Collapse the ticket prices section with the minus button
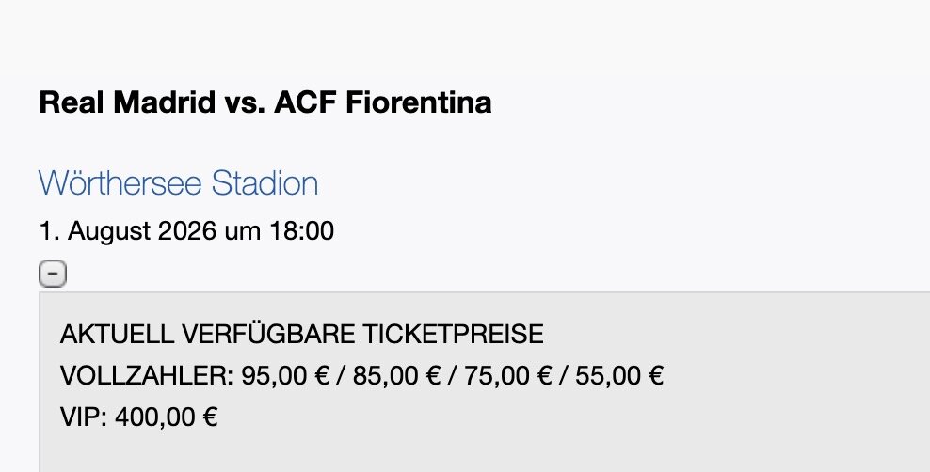The image size is (930, 472). (53, 274)
